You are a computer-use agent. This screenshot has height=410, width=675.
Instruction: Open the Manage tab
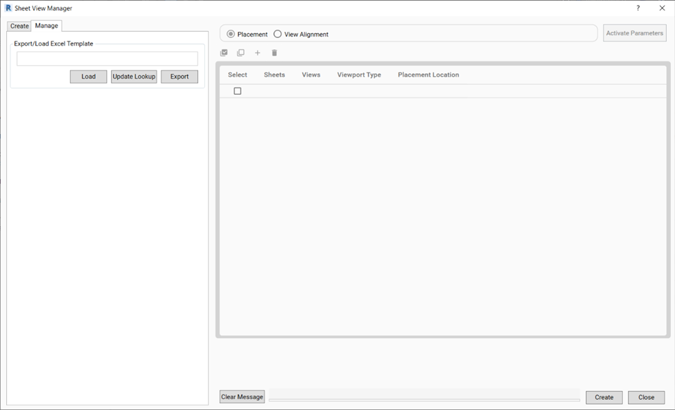tap(46, 26)
